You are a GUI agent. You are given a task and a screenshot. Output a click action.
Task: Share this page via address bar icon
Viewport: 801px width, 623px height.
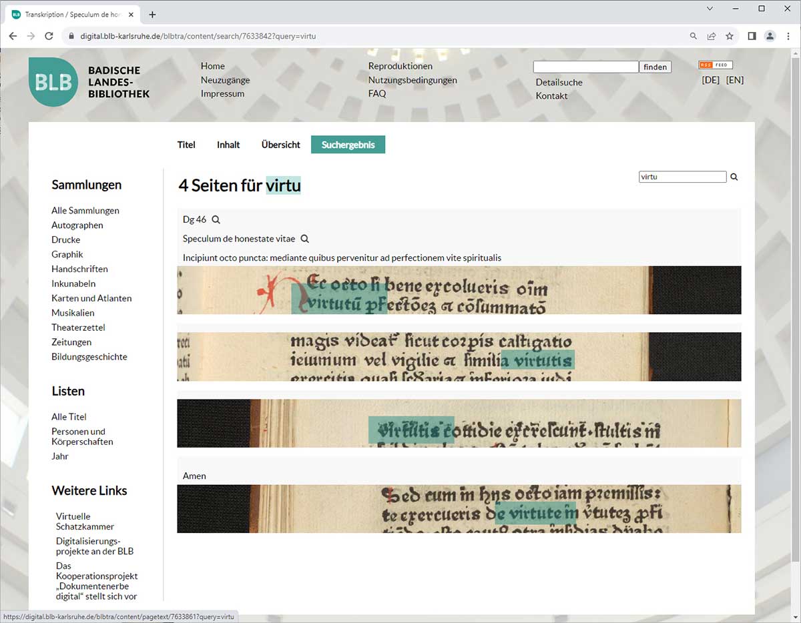[712, 36]
